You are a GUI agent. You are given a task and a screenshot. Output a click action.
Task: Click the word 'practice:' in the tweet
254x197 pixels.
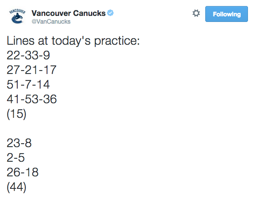(117, 41)
